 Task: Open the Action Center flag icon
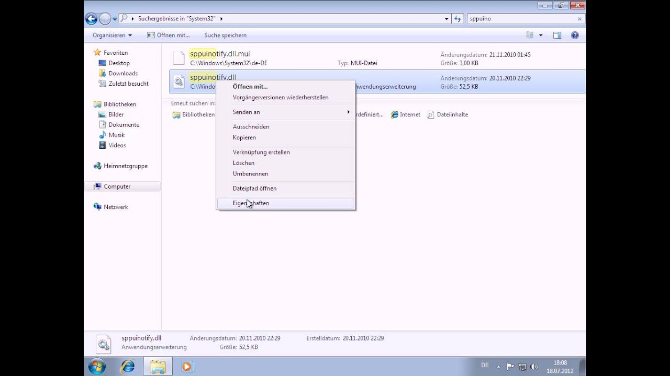pos(510,367)
